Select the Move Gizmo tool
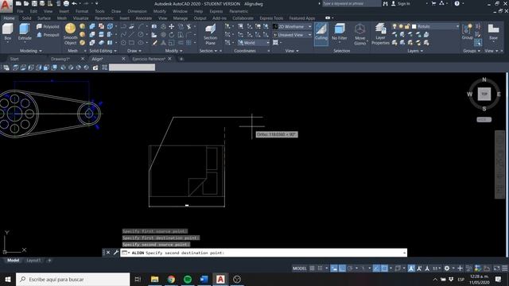 [x=359, y=34]
